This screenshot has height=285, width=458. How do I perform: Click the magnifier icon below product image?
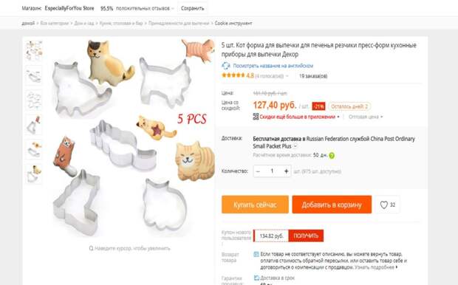click(x=91, y=248)
